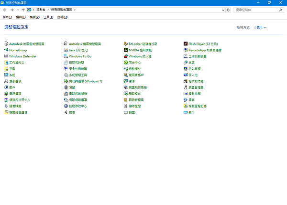Open the 索引選項 link
The height and width of the screenshot is (205, 287).
click(15, 81)
